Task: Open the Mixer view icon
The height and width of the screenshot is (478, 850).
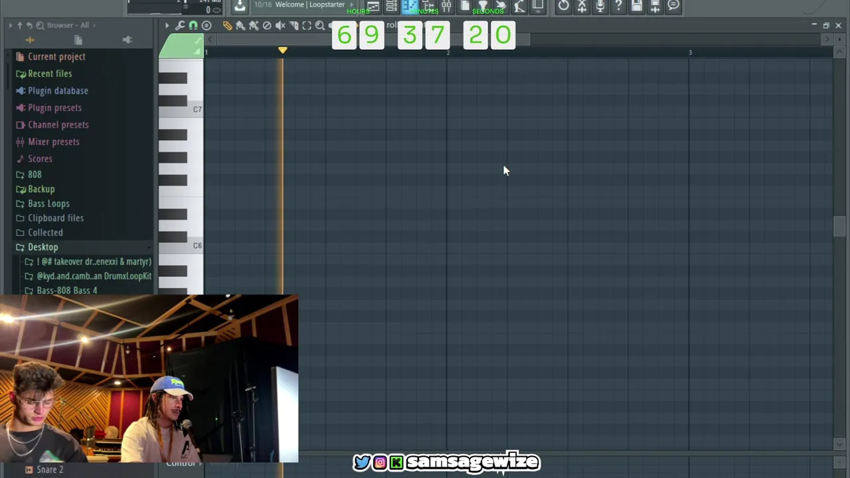Action: [x=446, y=6]
